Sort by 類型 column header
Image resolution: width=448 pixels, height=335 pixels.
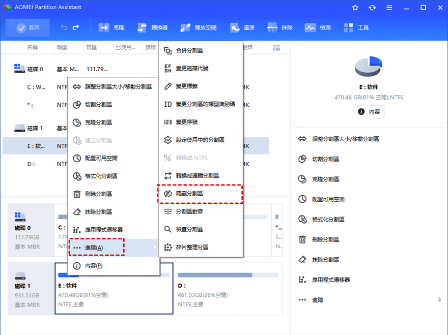coord(62,47)
